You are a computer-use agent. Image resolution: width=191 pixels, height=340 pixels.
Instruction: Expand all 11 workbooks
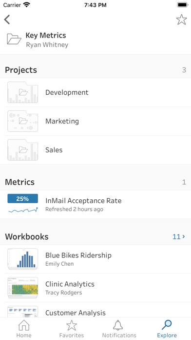pos(179,236)
